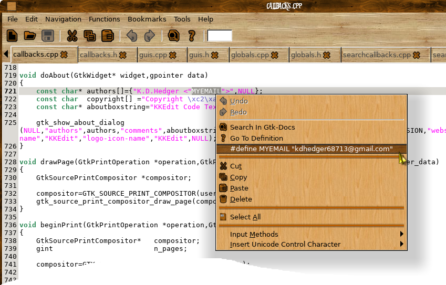Open the Help menu
Screen dimensions: 446x285
pos(205,19)
